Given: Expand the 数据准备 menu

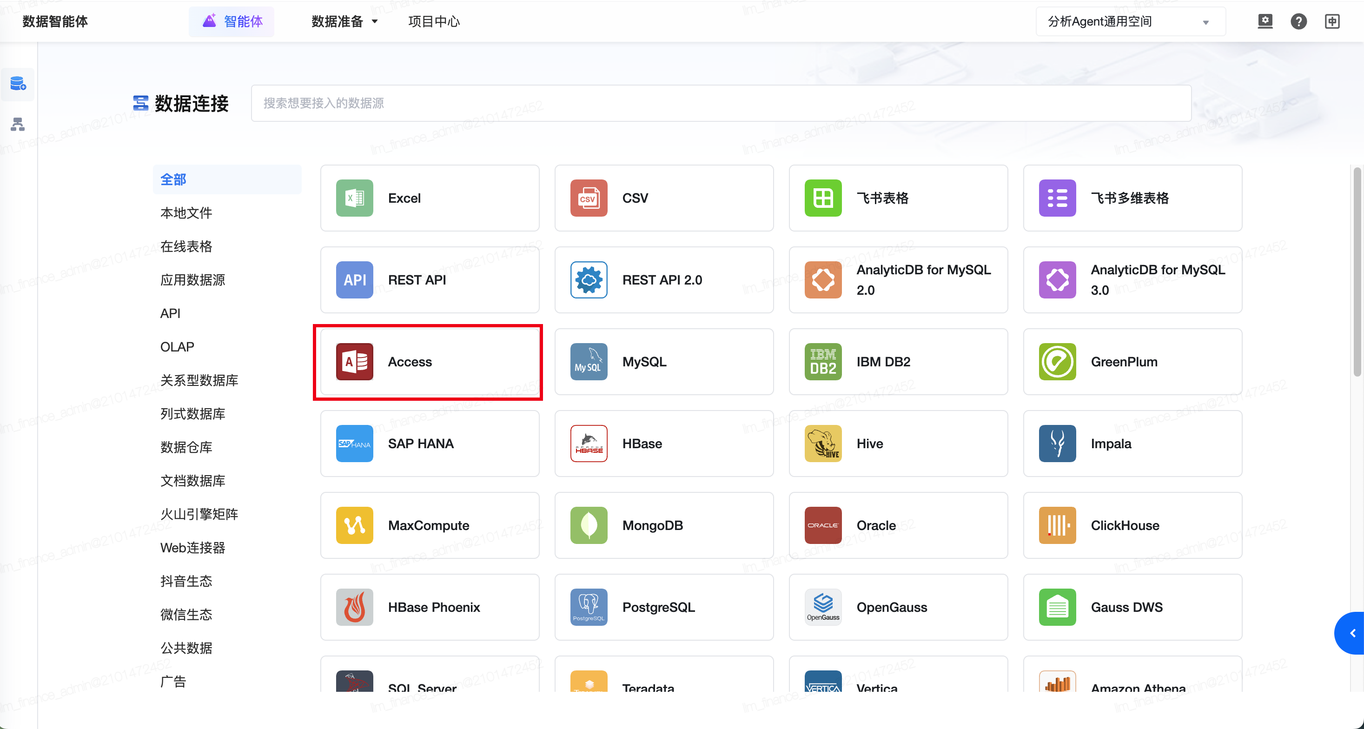Looking at the screenshot, I should (x=344, y=22).
